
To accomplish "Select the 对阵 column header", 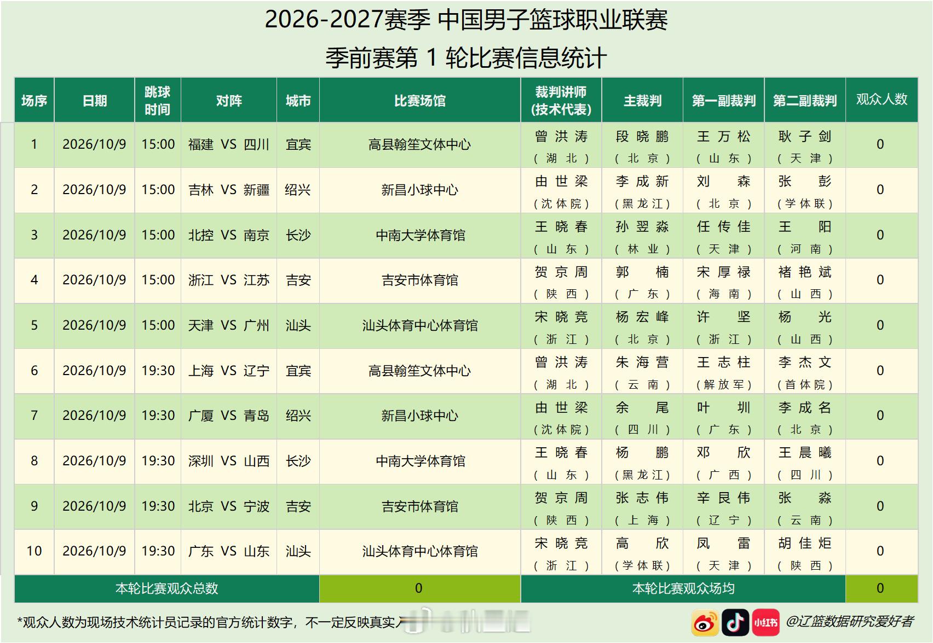I will [x=229, y=100].
